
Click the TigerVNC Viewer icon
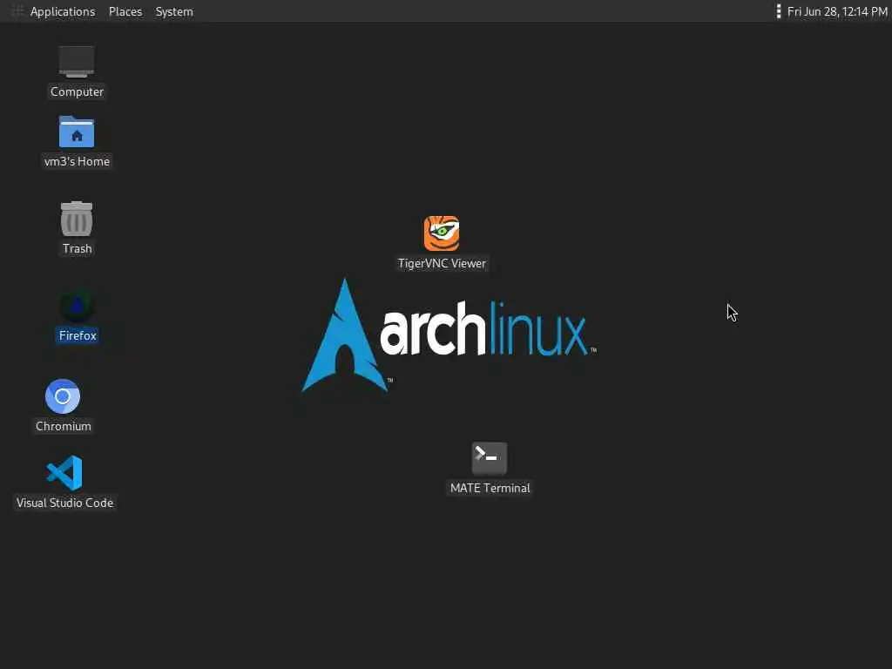[442, 233]
